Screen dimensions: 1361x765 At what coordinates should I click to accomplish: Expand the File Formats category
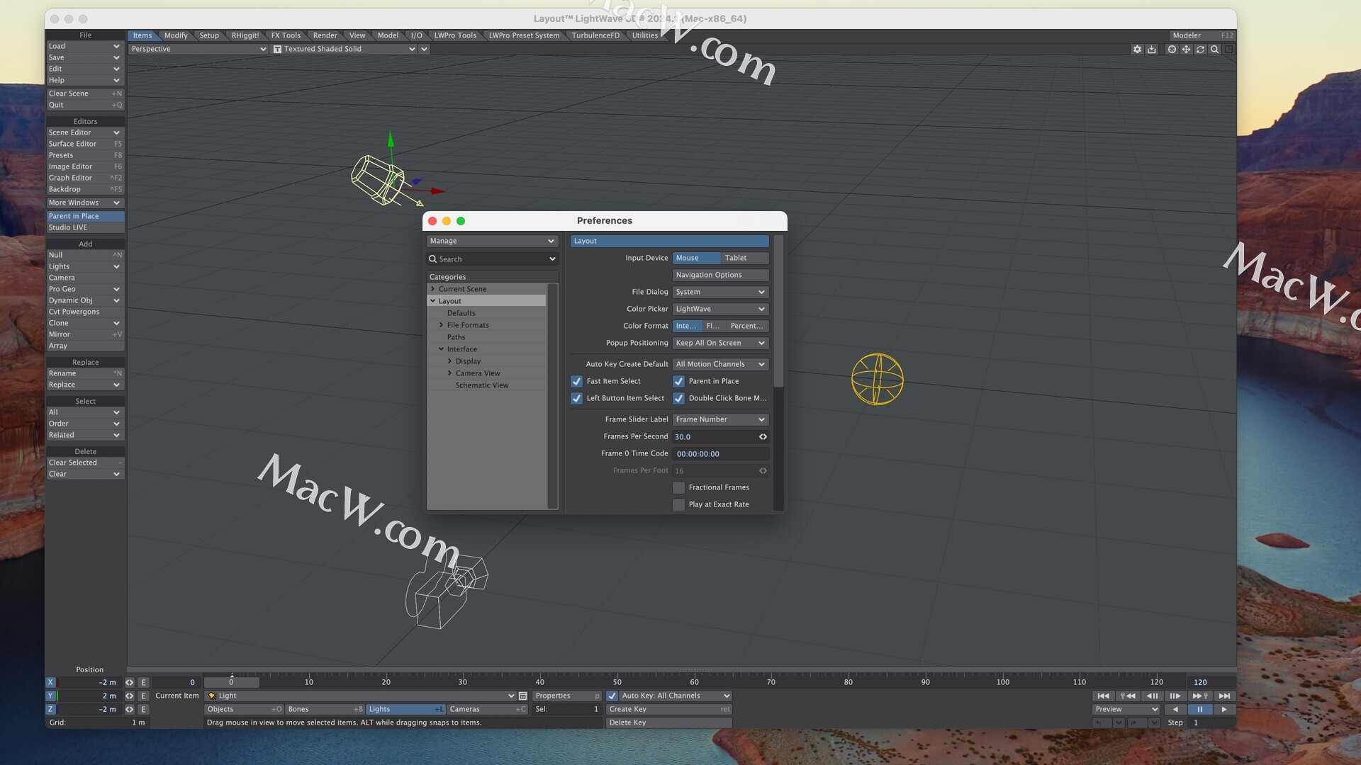(x=441, y=325)
